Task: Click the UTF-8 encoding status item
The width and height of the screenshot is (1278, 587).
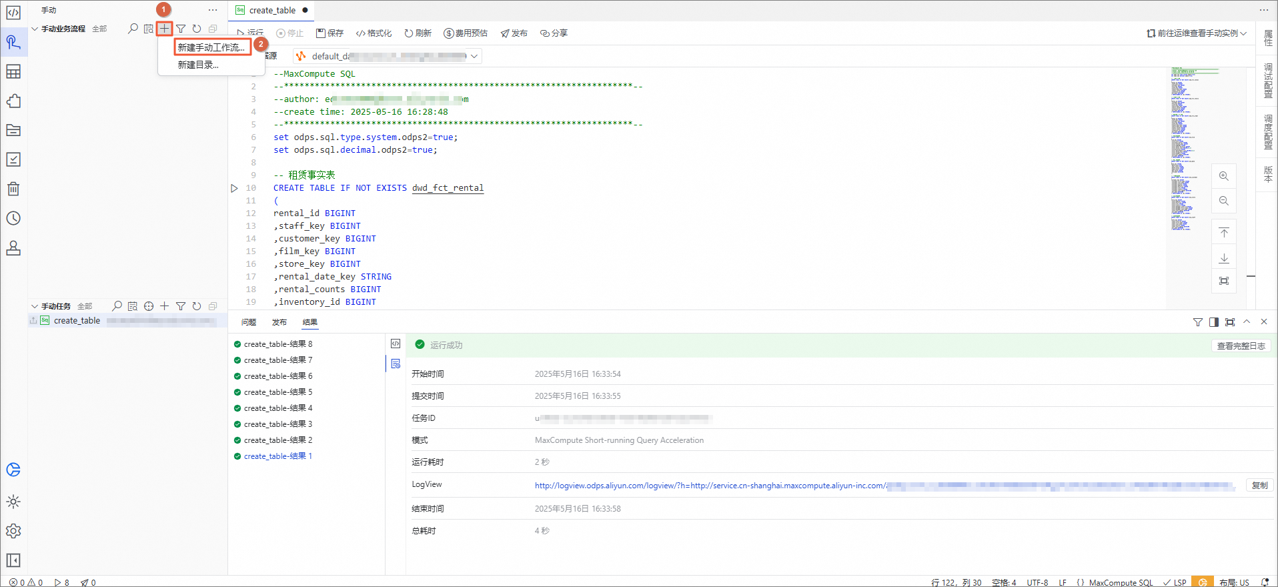Action: [x=1037, y=582]
